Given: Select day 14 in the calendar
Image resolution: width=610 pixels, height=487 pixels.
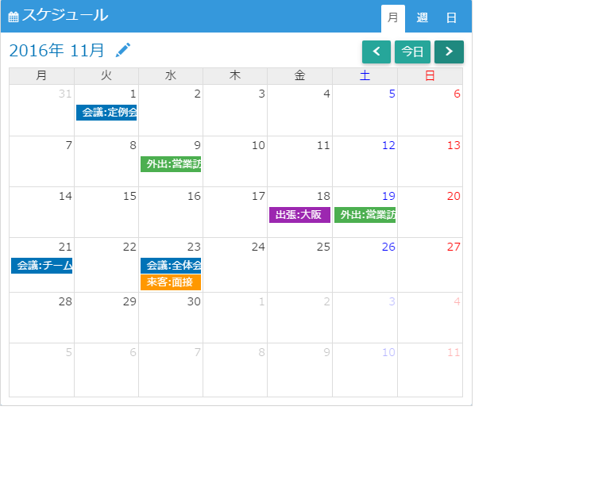Looking at the screenshot, I should [x=41, y=213].
